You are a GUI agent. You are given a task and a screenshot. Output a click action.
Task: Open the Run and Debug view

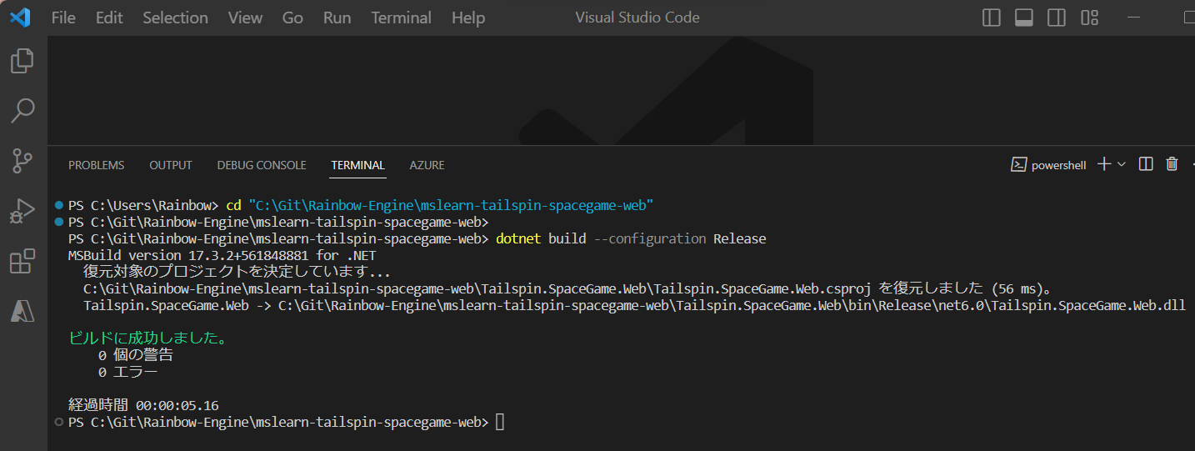[22, 211]
